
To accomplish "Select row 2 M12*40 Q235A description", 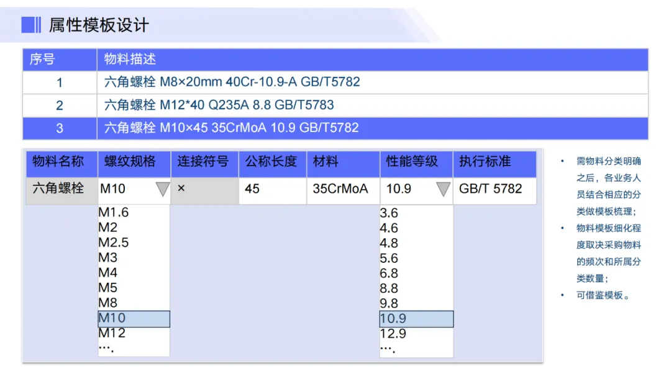I will (224, 105).
